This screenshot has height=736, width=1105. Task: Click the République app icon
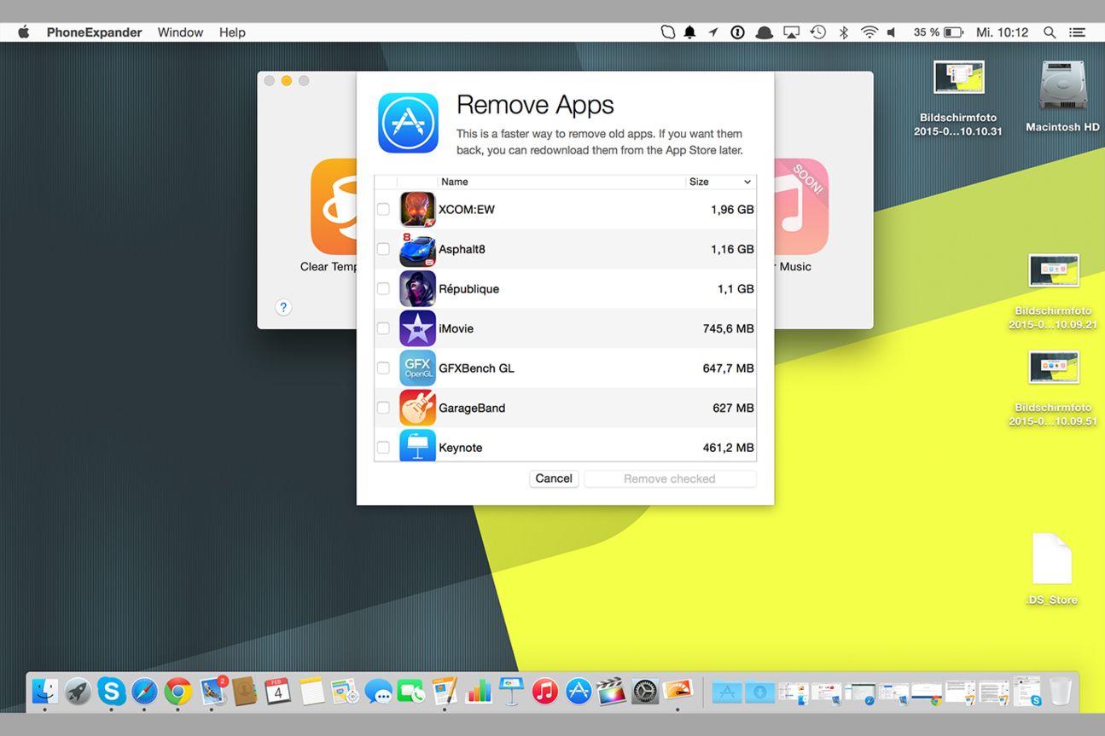417,289
